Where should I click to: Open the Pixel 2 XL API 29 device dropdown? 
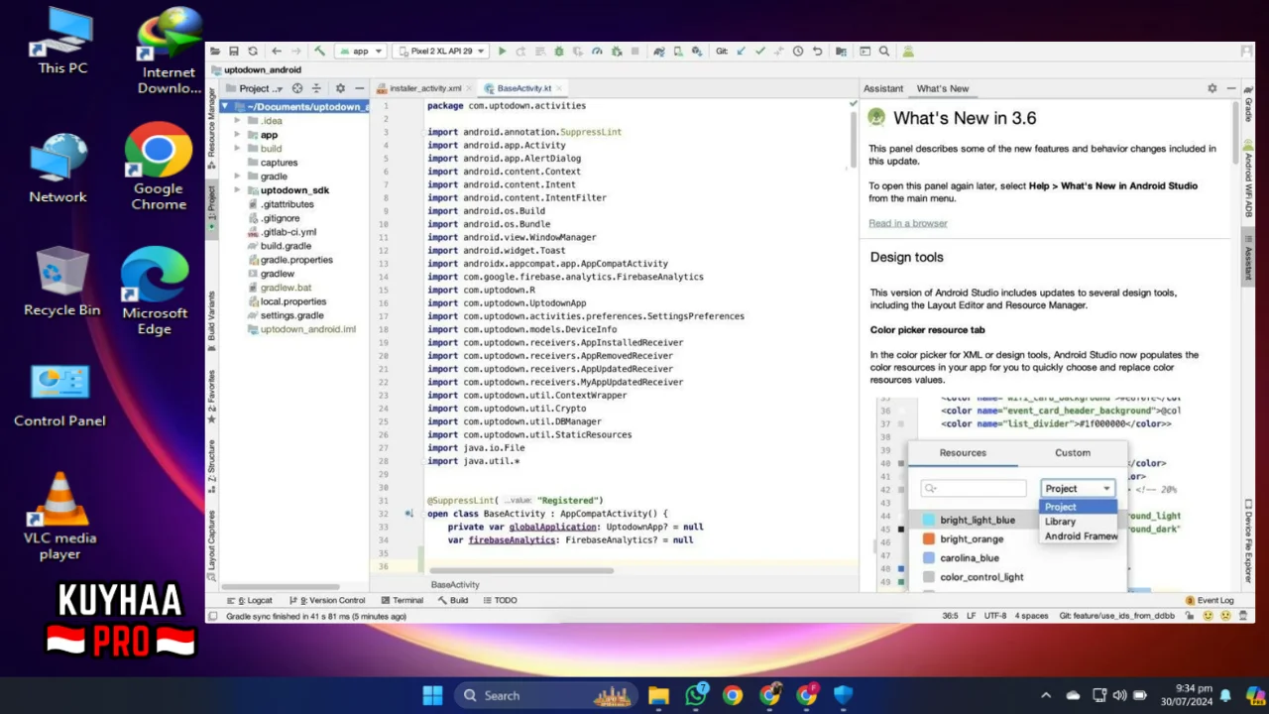[441, 51]
